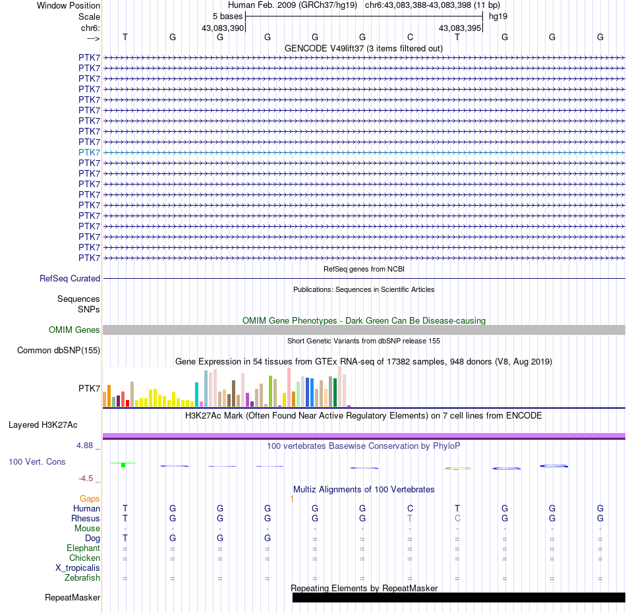Click the 5 bases scale bar

364,16
